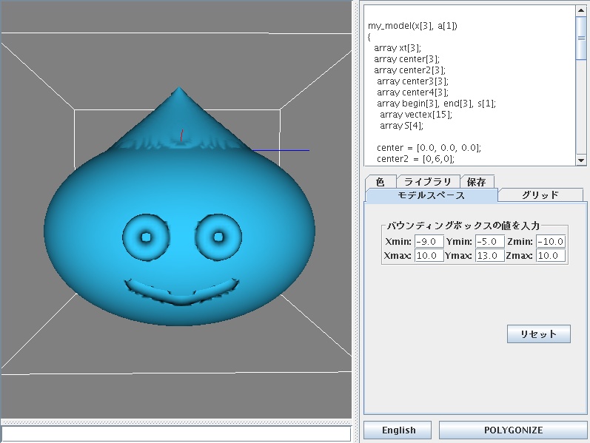Click code line 'center2 = [0,6,0];'
Screen dimensions: 590x443
pyautogui.click(x=415, y=159)
